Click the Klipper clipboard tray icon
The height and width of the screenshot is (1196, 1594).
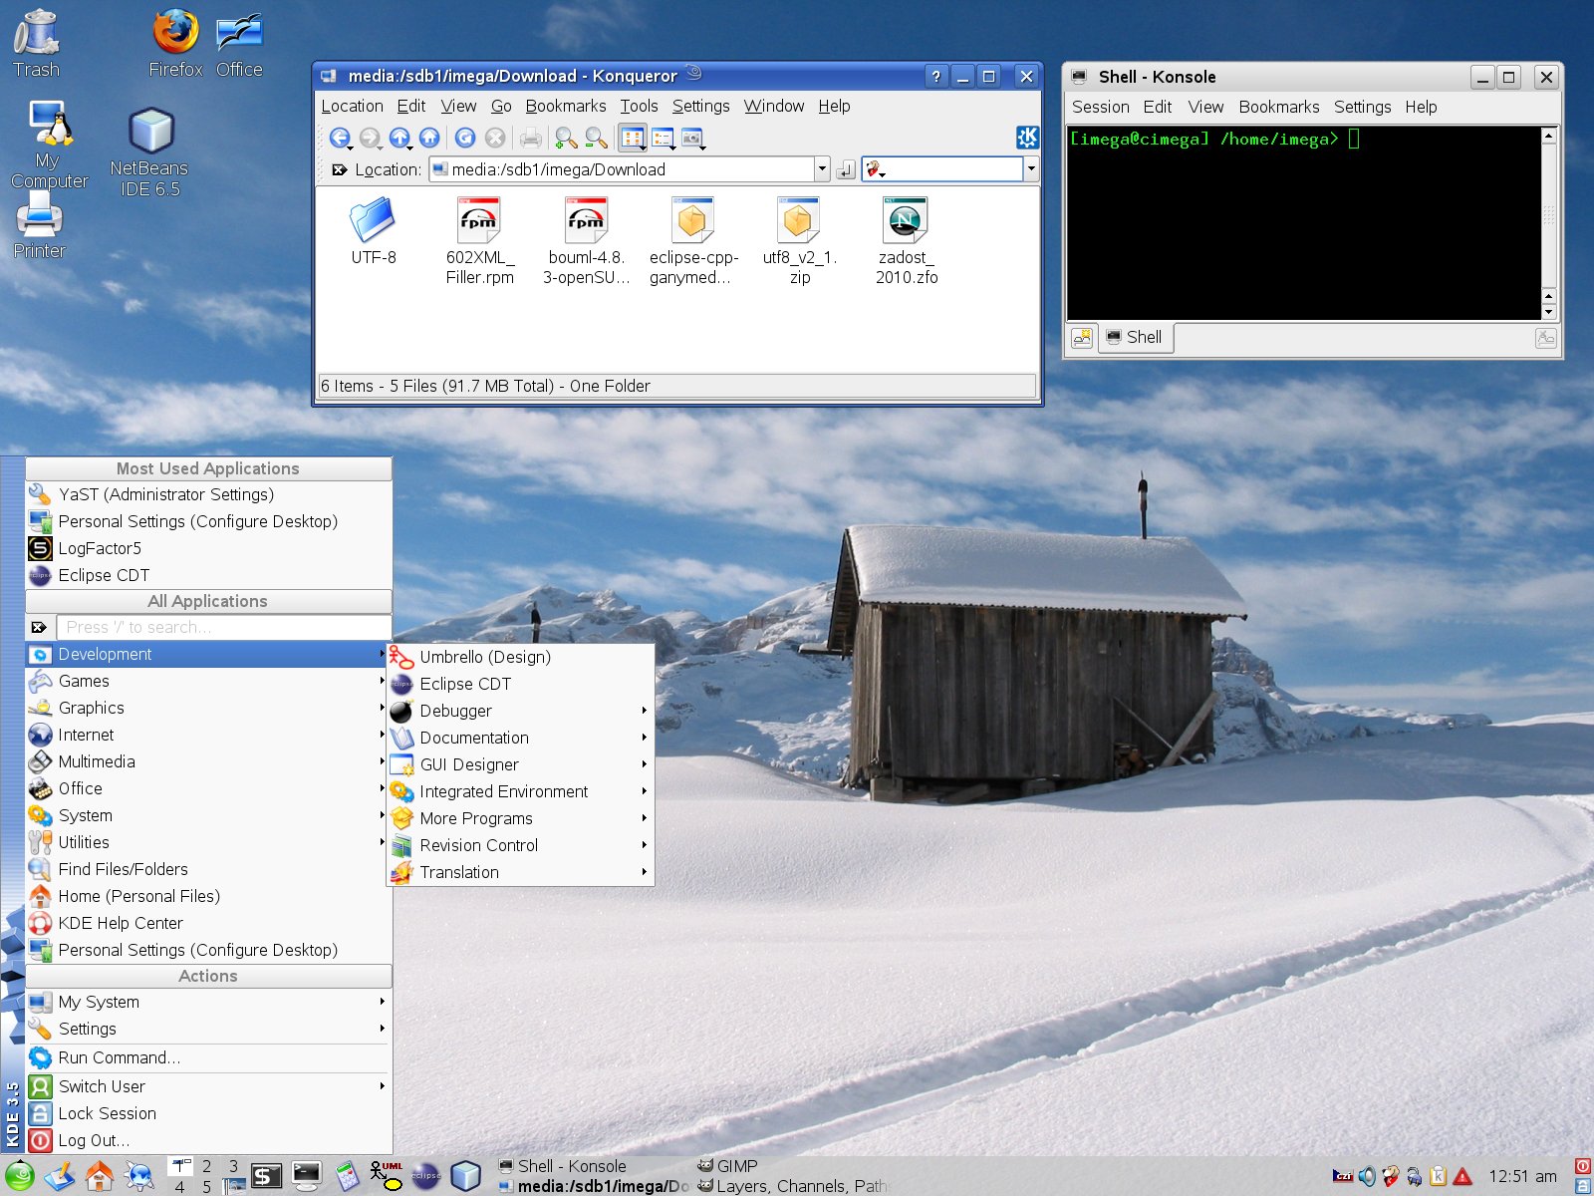1438,1177
